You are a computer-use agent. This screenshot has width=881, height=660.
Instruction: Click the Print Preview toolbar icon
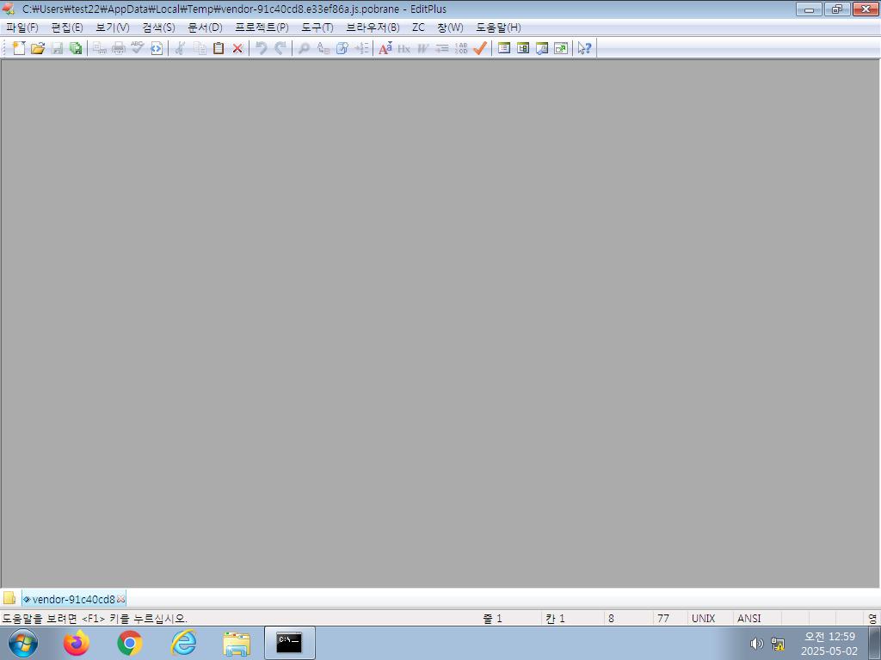coord(100,48)
